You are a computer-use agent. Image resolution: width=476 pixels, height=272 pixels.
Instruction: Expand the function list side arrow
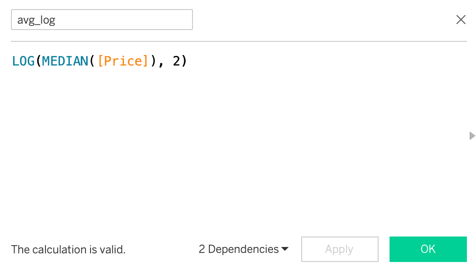472,136
